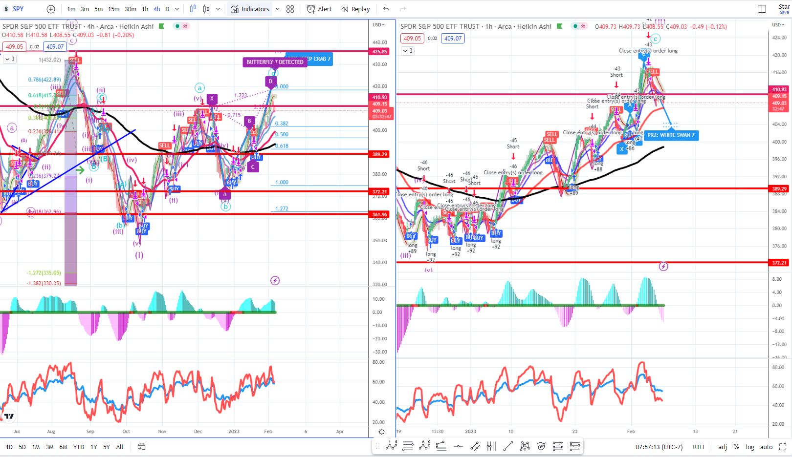This screenshot has width=792, height=457.
Task: Click the redo arrow
Action: pos(403,9)
